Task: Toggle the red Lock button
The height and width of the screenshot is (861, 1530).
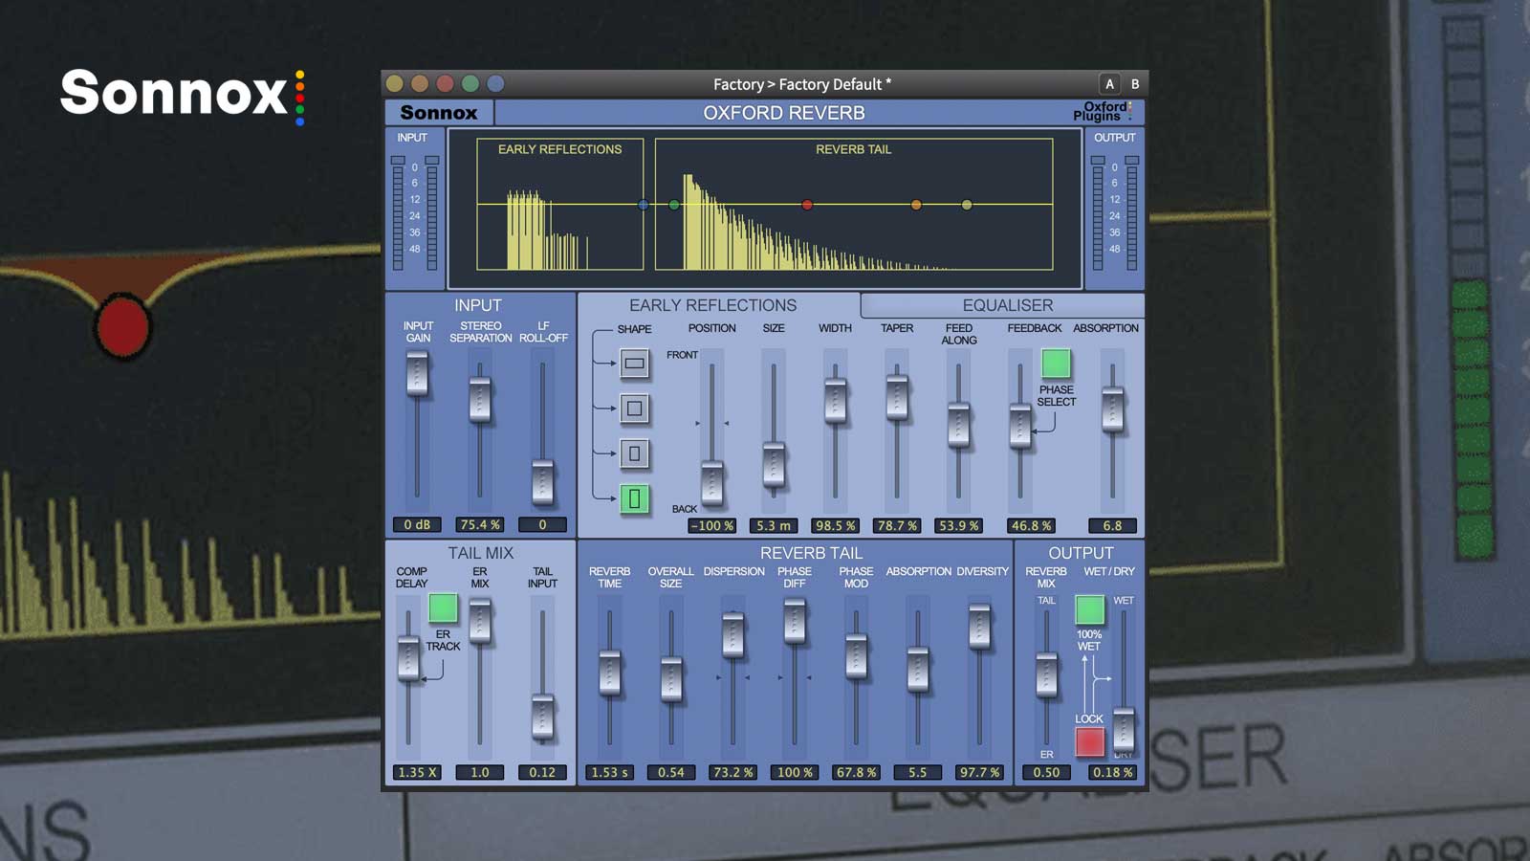Action: [1089, 741]
